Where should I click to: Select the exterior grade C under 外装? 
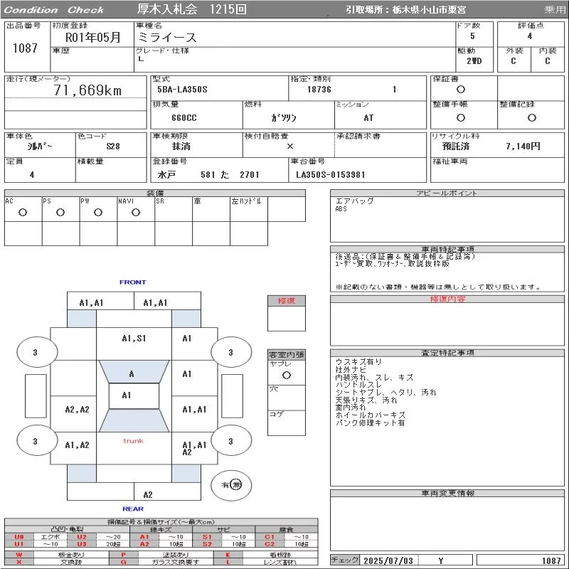point(513,61)
